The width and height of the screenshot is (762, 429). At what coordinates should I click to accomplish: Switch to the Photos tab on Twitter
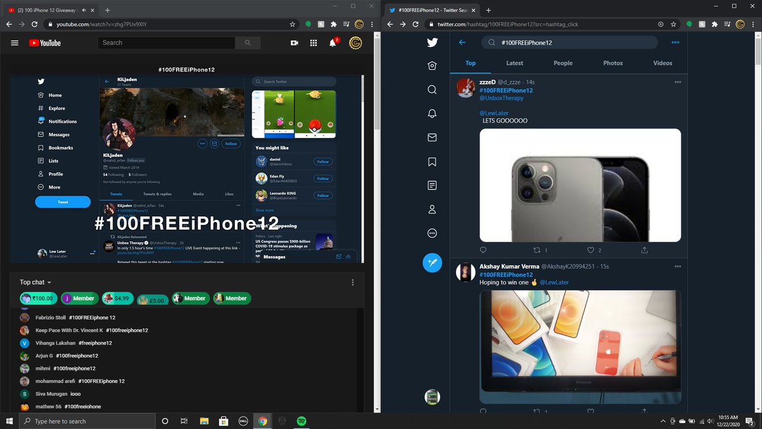click(613, 63)
